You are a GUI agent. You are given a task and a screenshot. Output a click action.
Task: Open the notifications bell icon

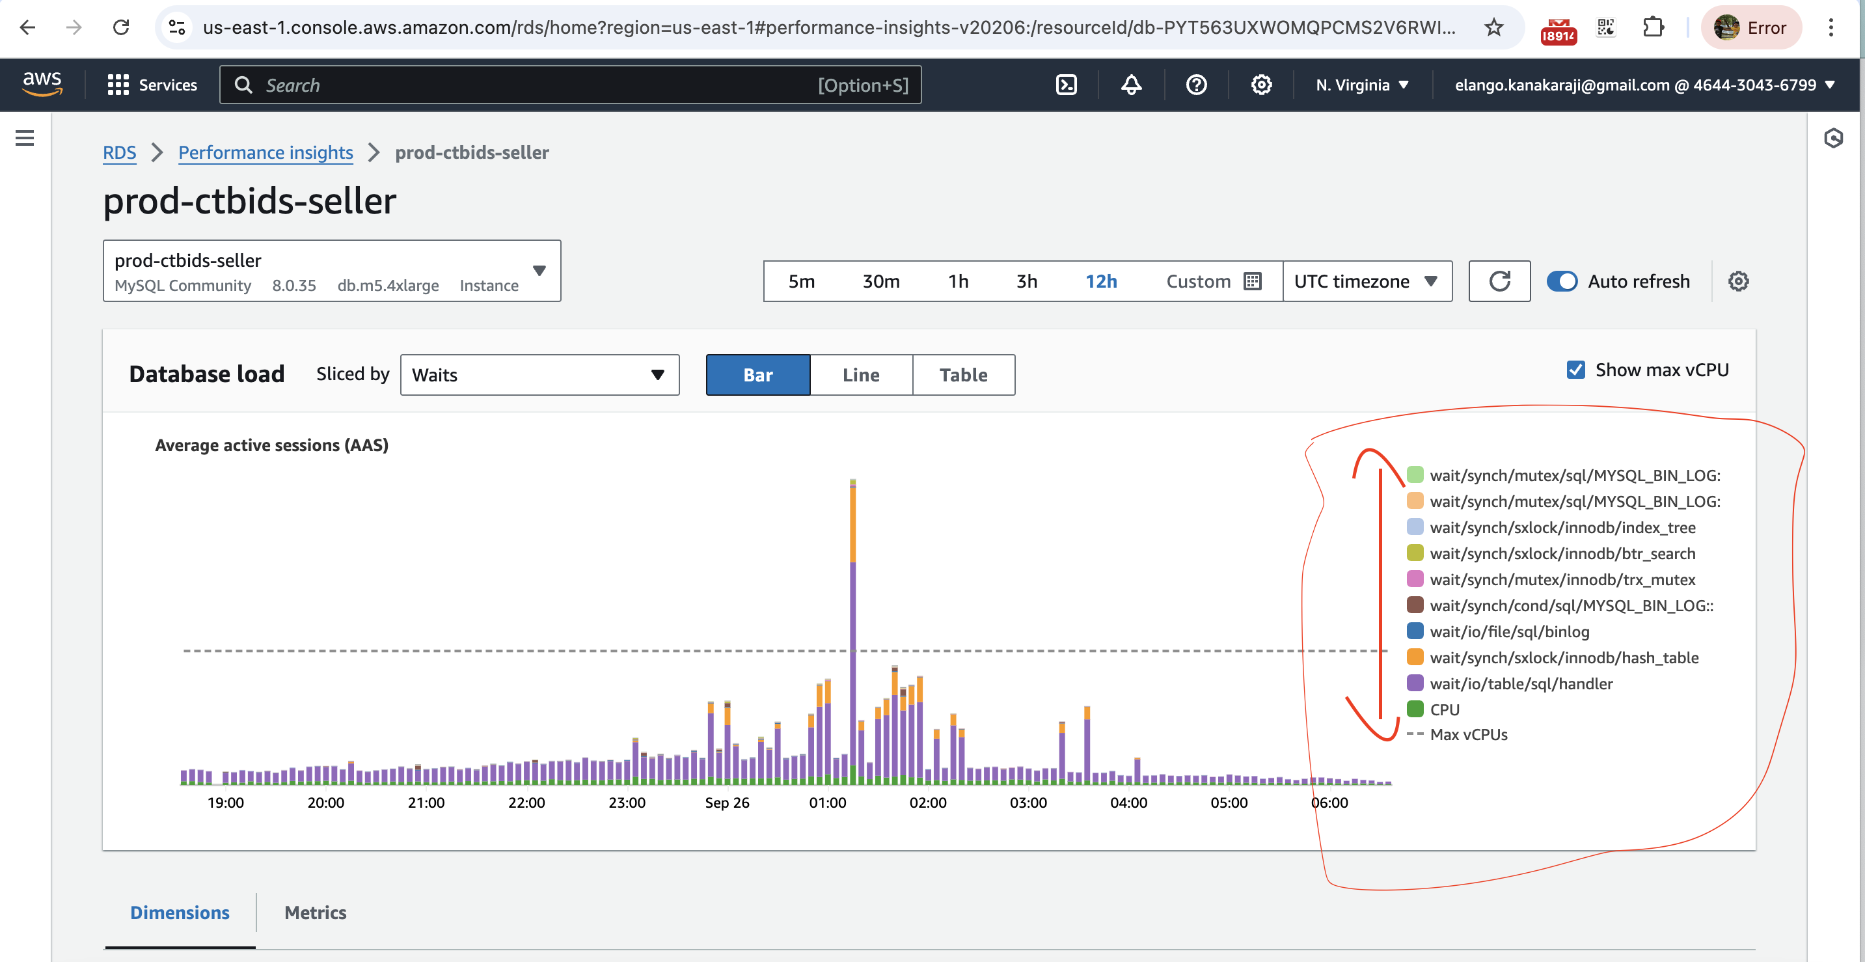click(x=1131, y=85)
